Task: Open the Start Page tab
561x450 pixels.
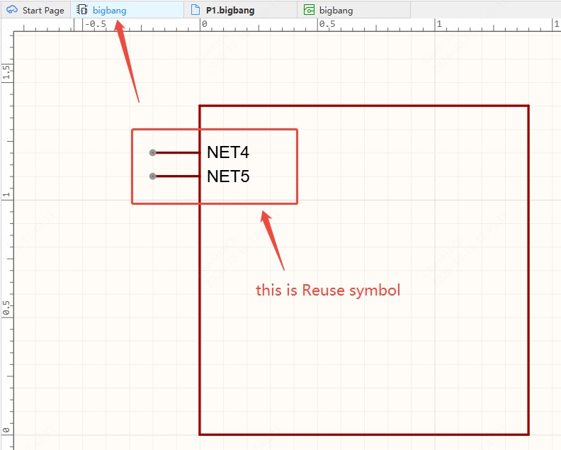Action: pyautogui.click(x=35, y=10)
